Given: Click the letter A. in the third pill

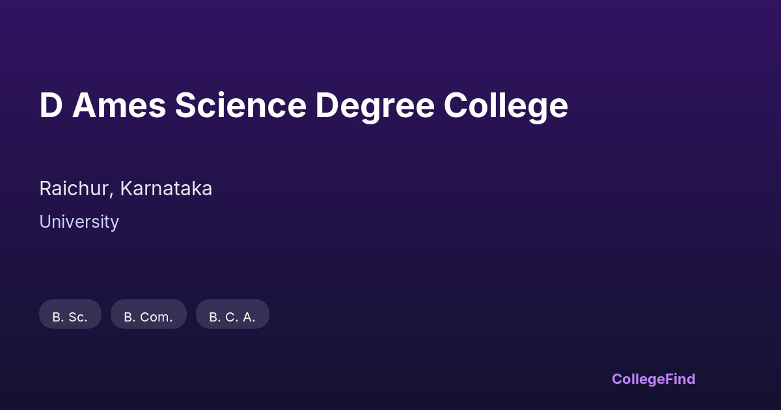Looking at the screenshot, I should click(x=249, y=317).
